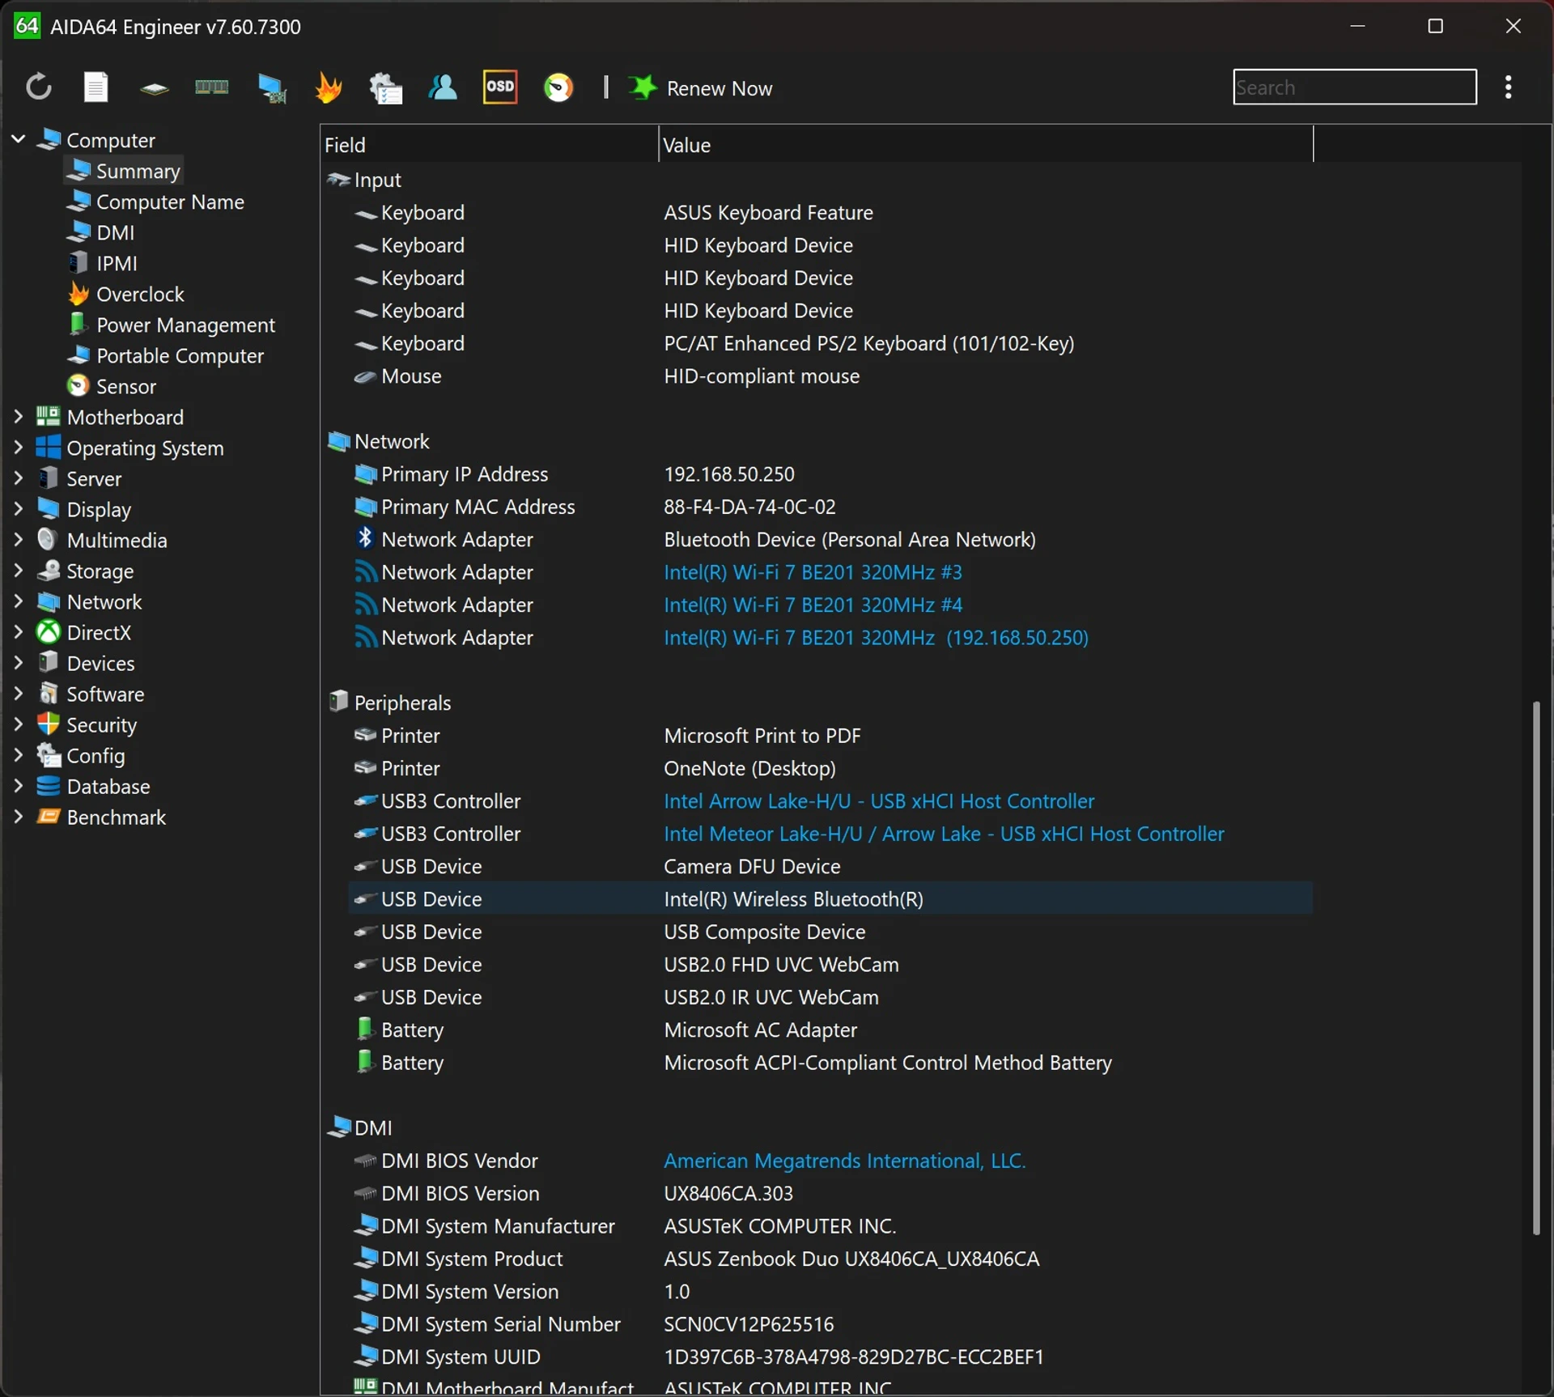Open Intel Meteor Lake-H/U xHCI Controller link
The width and height of the screenshot is (1554, 1397).
point(944,834)
